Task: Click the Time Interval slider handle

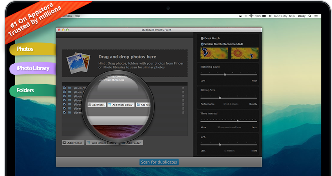Action: (x=238, y=121)
